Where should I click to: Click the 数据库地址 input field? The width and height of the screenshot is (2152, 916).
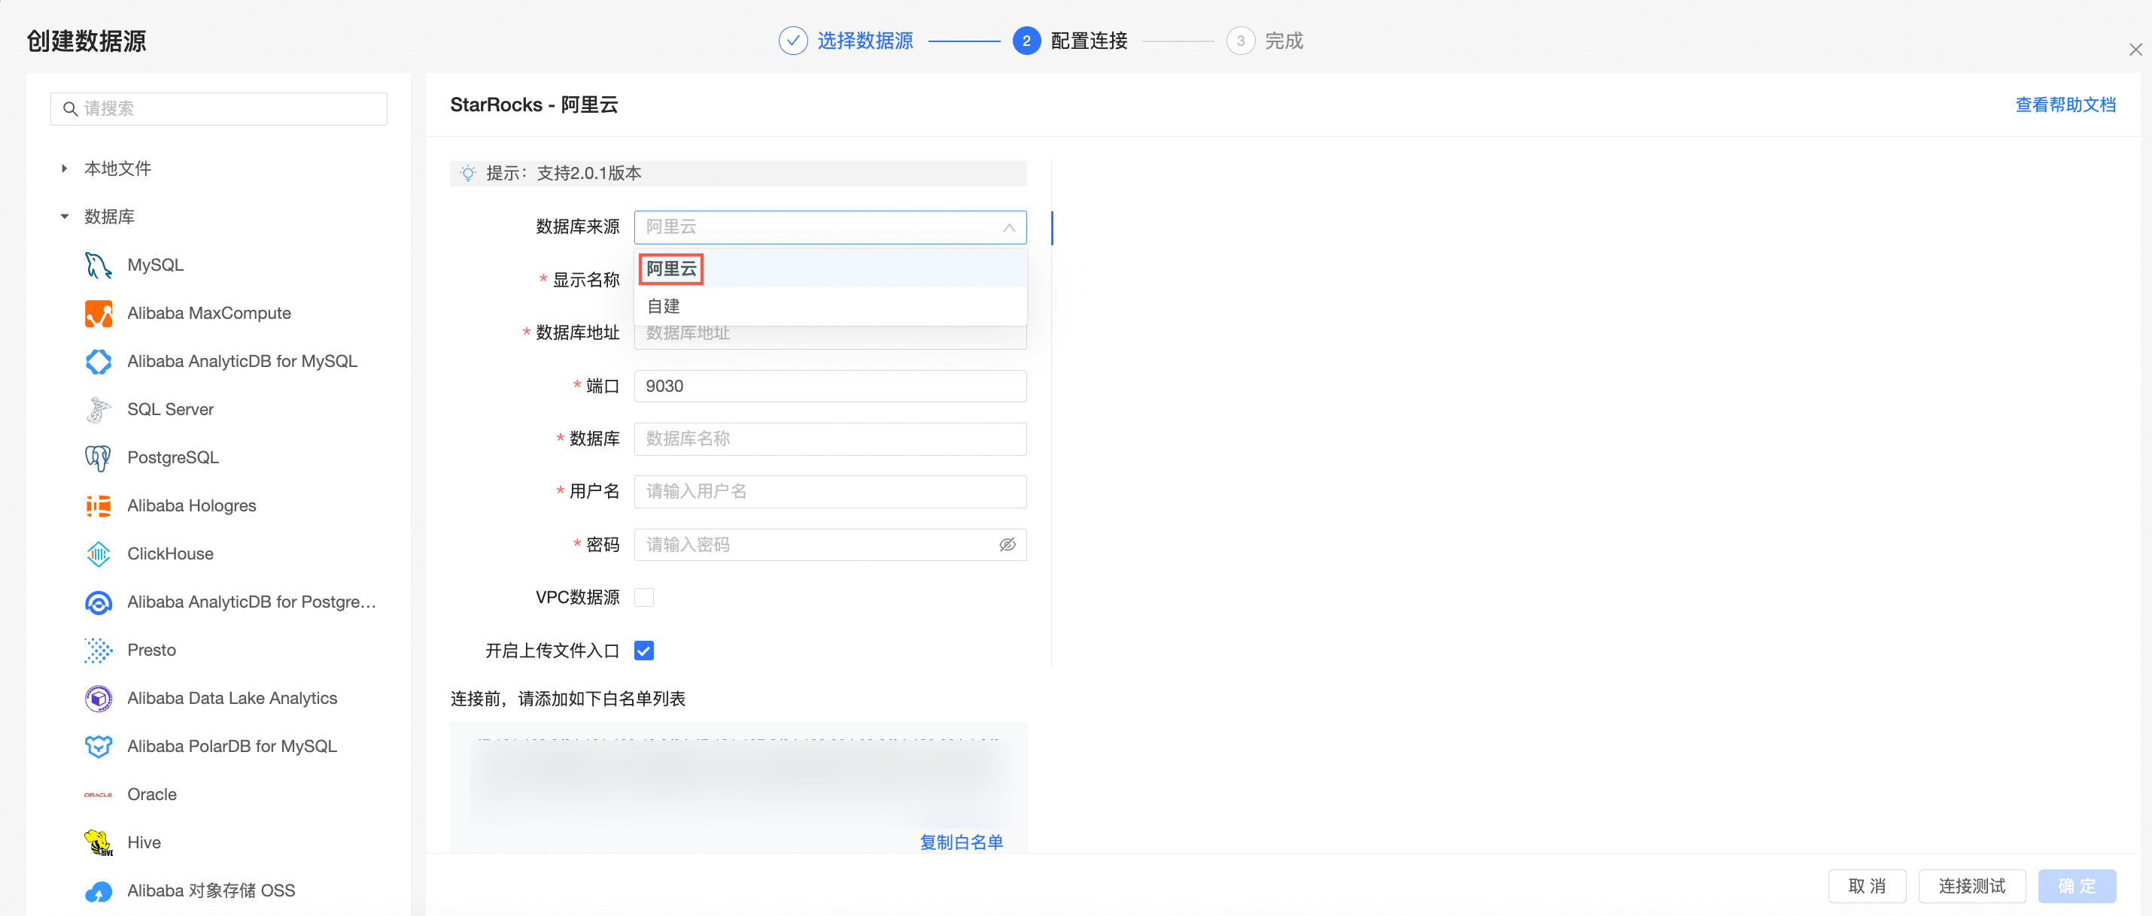tap(831, 338)
